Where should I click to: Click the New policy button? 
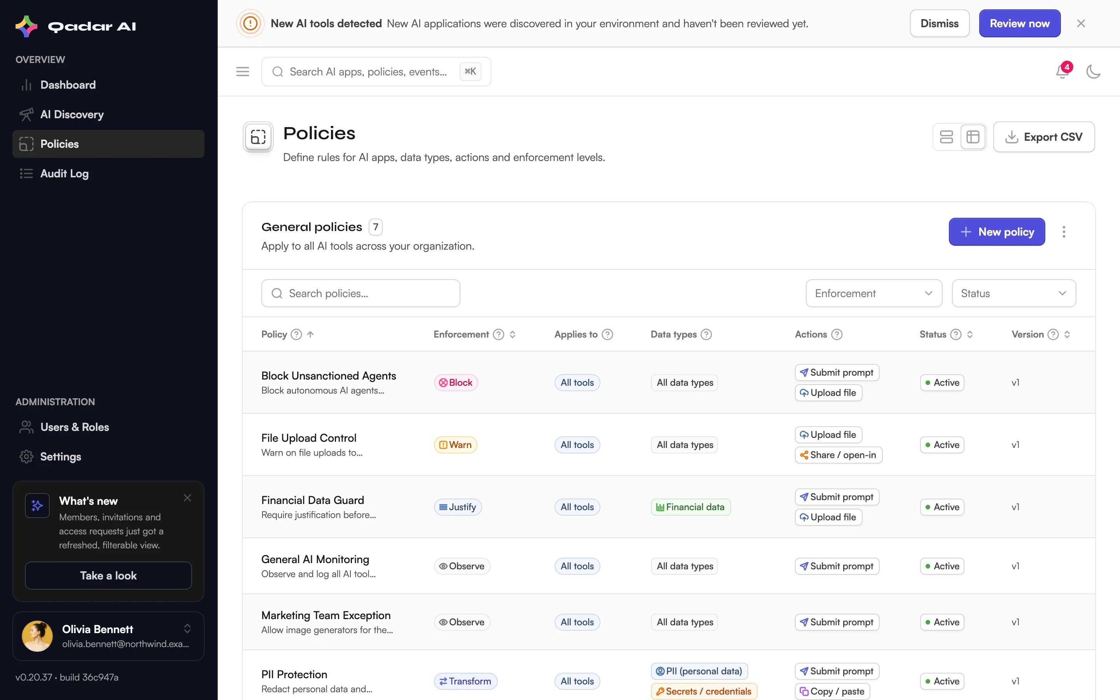pos(996,231)
